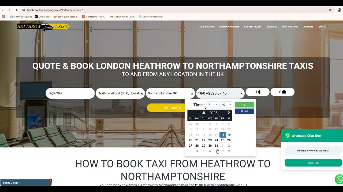Select July 29 in the calendar
Screen dimensions: 343x192
203,146
